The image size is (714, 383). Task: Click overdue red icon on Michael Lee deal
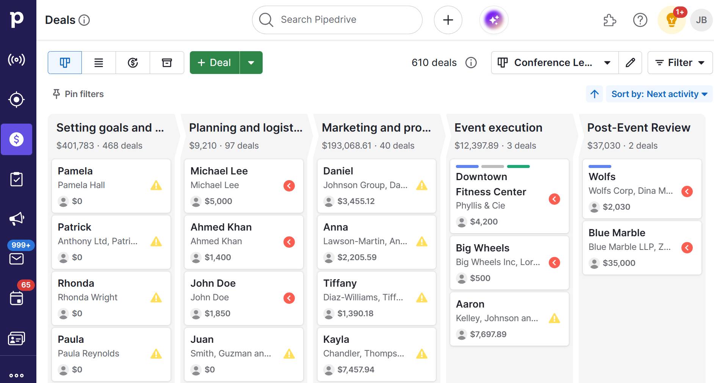(x=289, y=186)
